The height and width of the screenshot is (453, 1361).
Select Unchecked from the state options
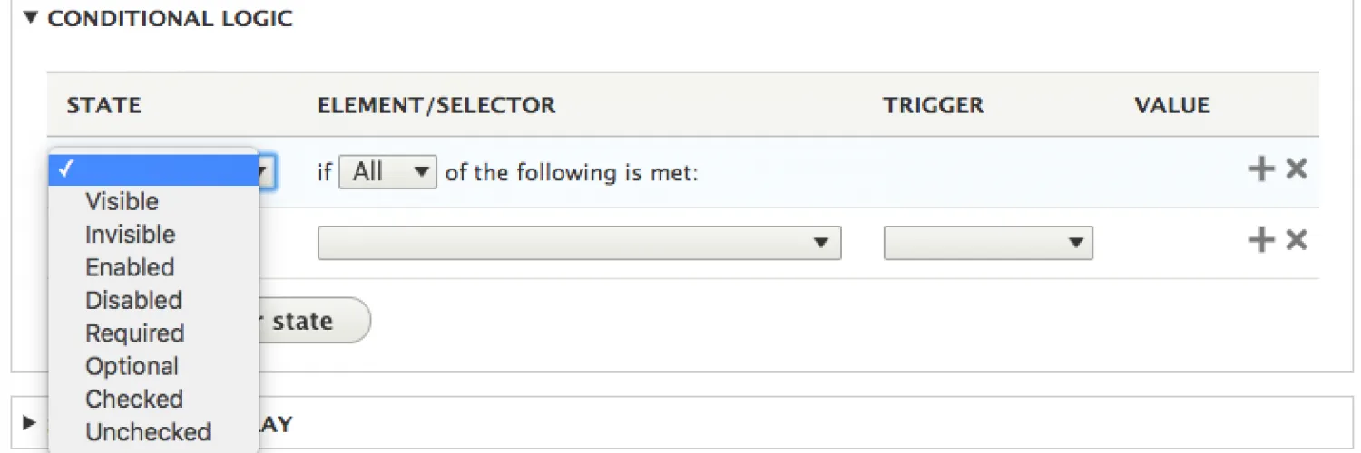[148, 432]
